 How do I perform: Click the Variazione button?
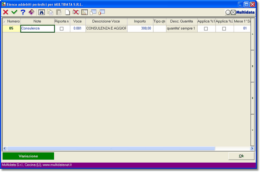28,156
